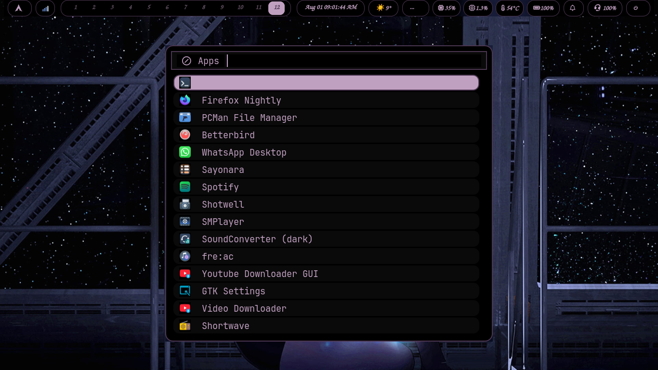This screenshot has width=658, height=370.
Task: Switch to workspace 4
Action: 131,8
